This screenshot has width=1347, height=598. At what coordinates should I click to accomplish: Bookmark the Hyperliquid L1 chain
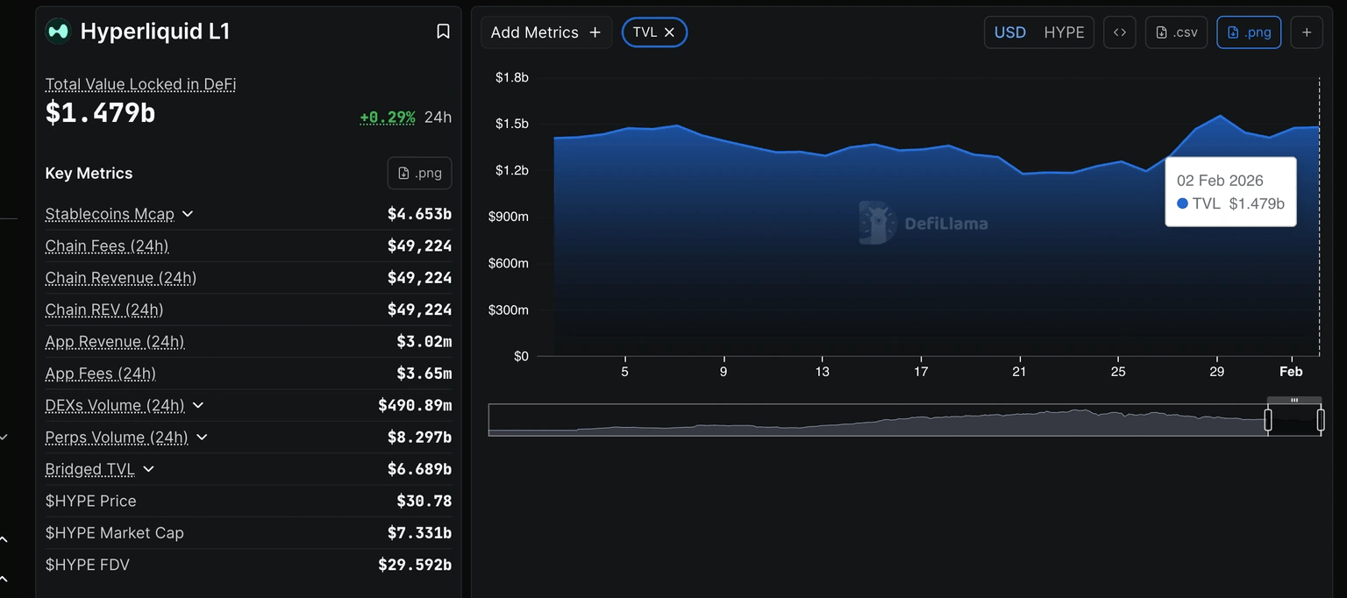coord(443,32)
